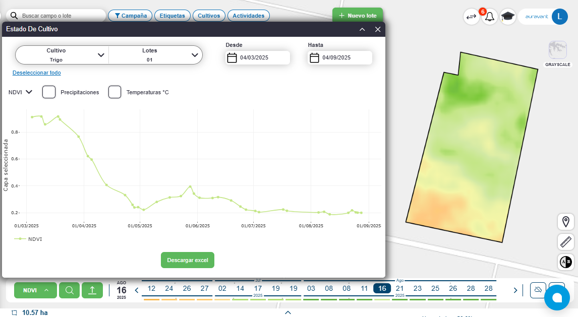
Task: Click the magnifier button beside NDVI
Action: [70, 290]
